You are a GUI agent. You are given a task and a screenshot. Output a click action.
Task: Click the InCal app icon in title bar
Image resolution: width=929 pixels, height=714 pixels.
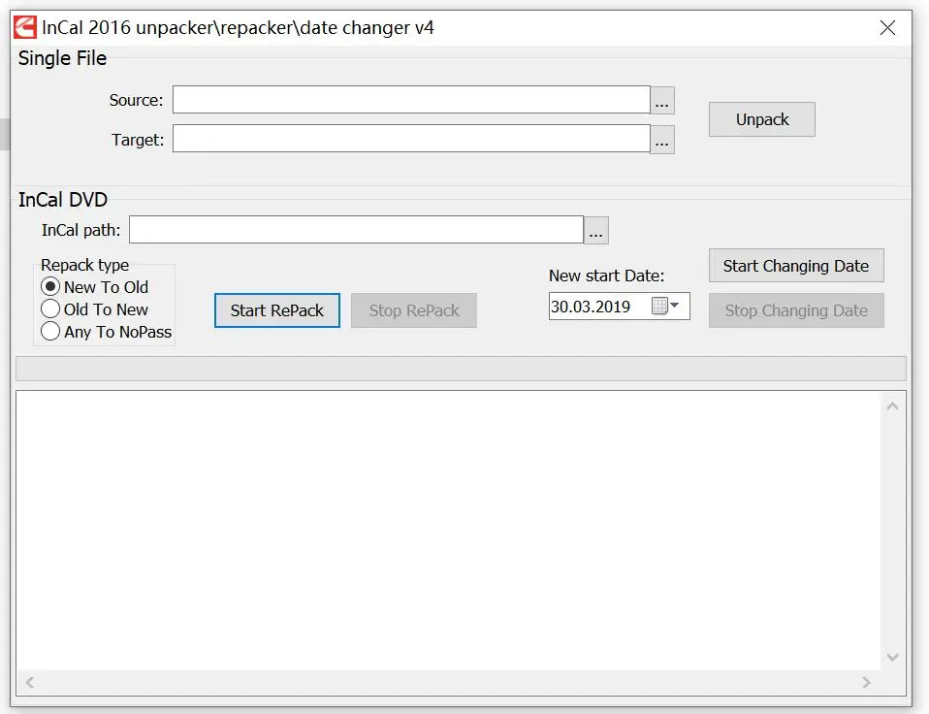[25, 27]
